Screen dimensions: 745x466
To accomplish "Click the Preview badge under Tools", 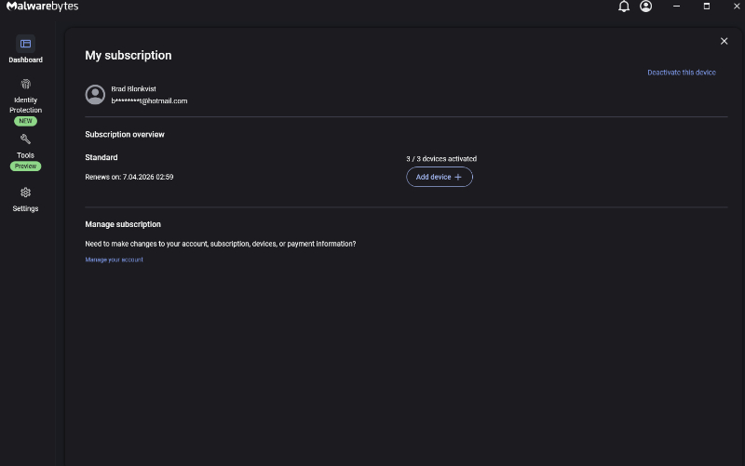I will [26, 166].
